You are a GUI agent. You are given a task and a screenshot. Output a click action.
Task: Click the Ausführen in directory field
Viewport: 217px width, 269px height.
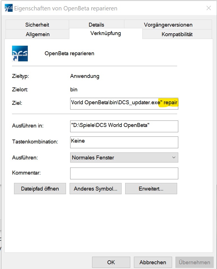tap(124, 126)
